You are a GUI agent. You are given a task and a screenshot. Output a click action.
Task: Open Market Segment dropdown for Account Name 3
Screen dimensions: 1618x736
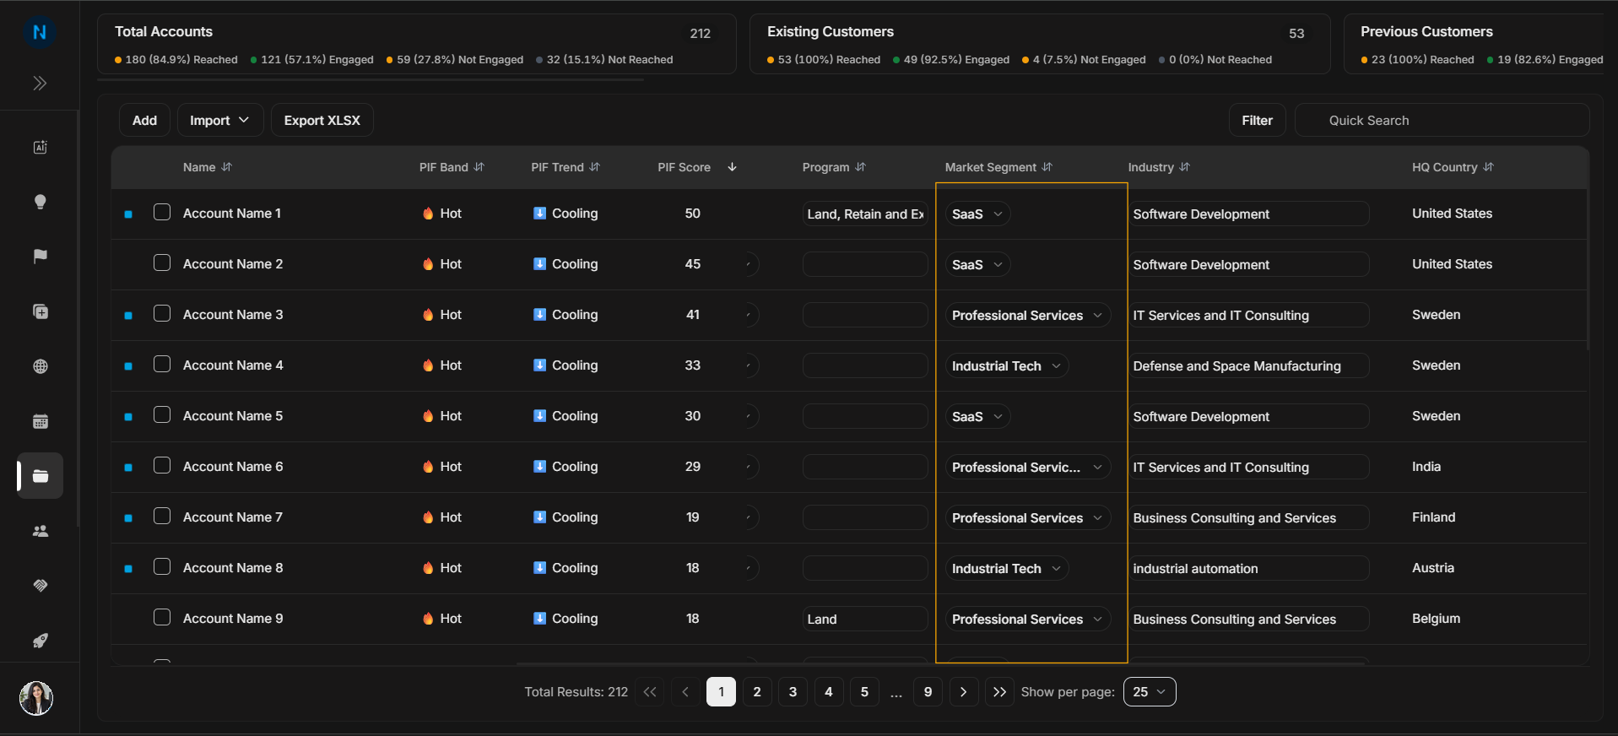(x=1027, y=315)
